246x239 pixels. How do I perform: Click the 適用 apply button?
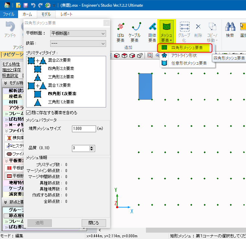39,223
